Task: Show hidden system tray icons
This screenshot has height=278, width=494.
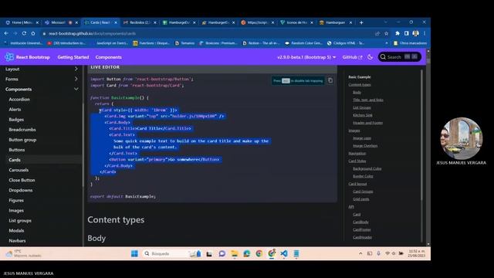Action: pos(360,253)
